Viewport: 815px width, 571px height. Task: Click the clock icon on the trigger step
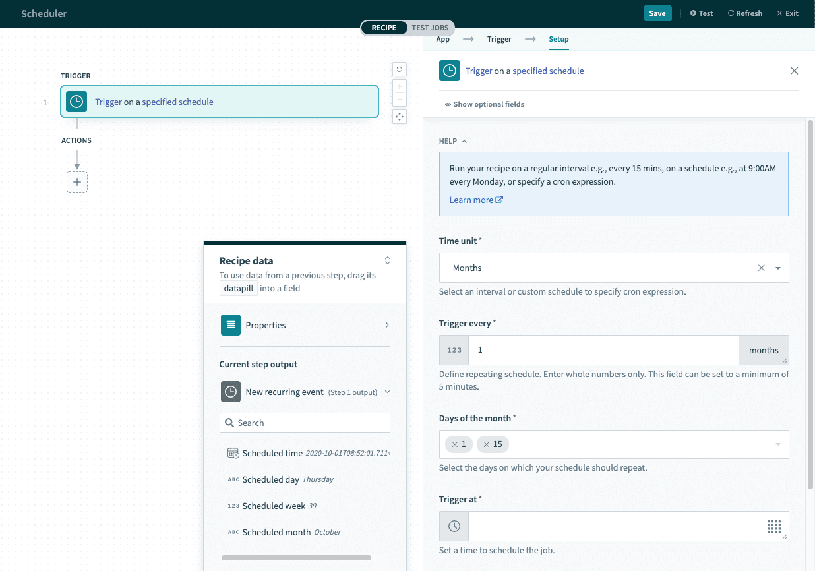coord(76,102)
